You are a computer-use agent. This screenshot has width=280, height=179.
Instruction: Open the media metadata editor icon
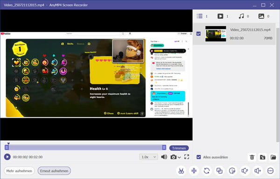click(232, 171)
